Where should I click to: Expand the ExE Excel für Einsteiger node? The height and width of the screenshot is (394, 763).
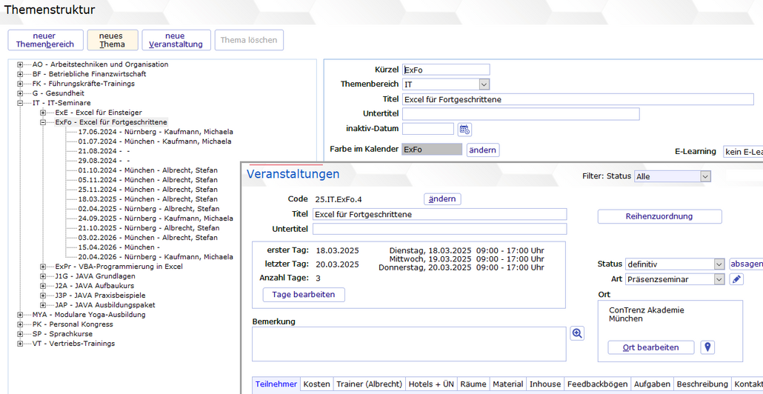tap(43, 113)
